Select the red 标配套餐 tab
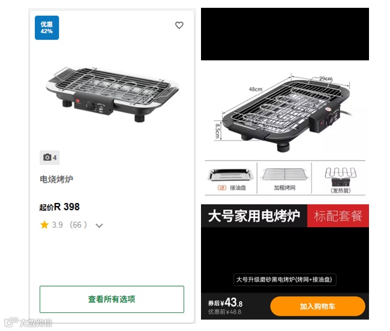The width and height of the screenshot is (390, 331). point(338,216)
